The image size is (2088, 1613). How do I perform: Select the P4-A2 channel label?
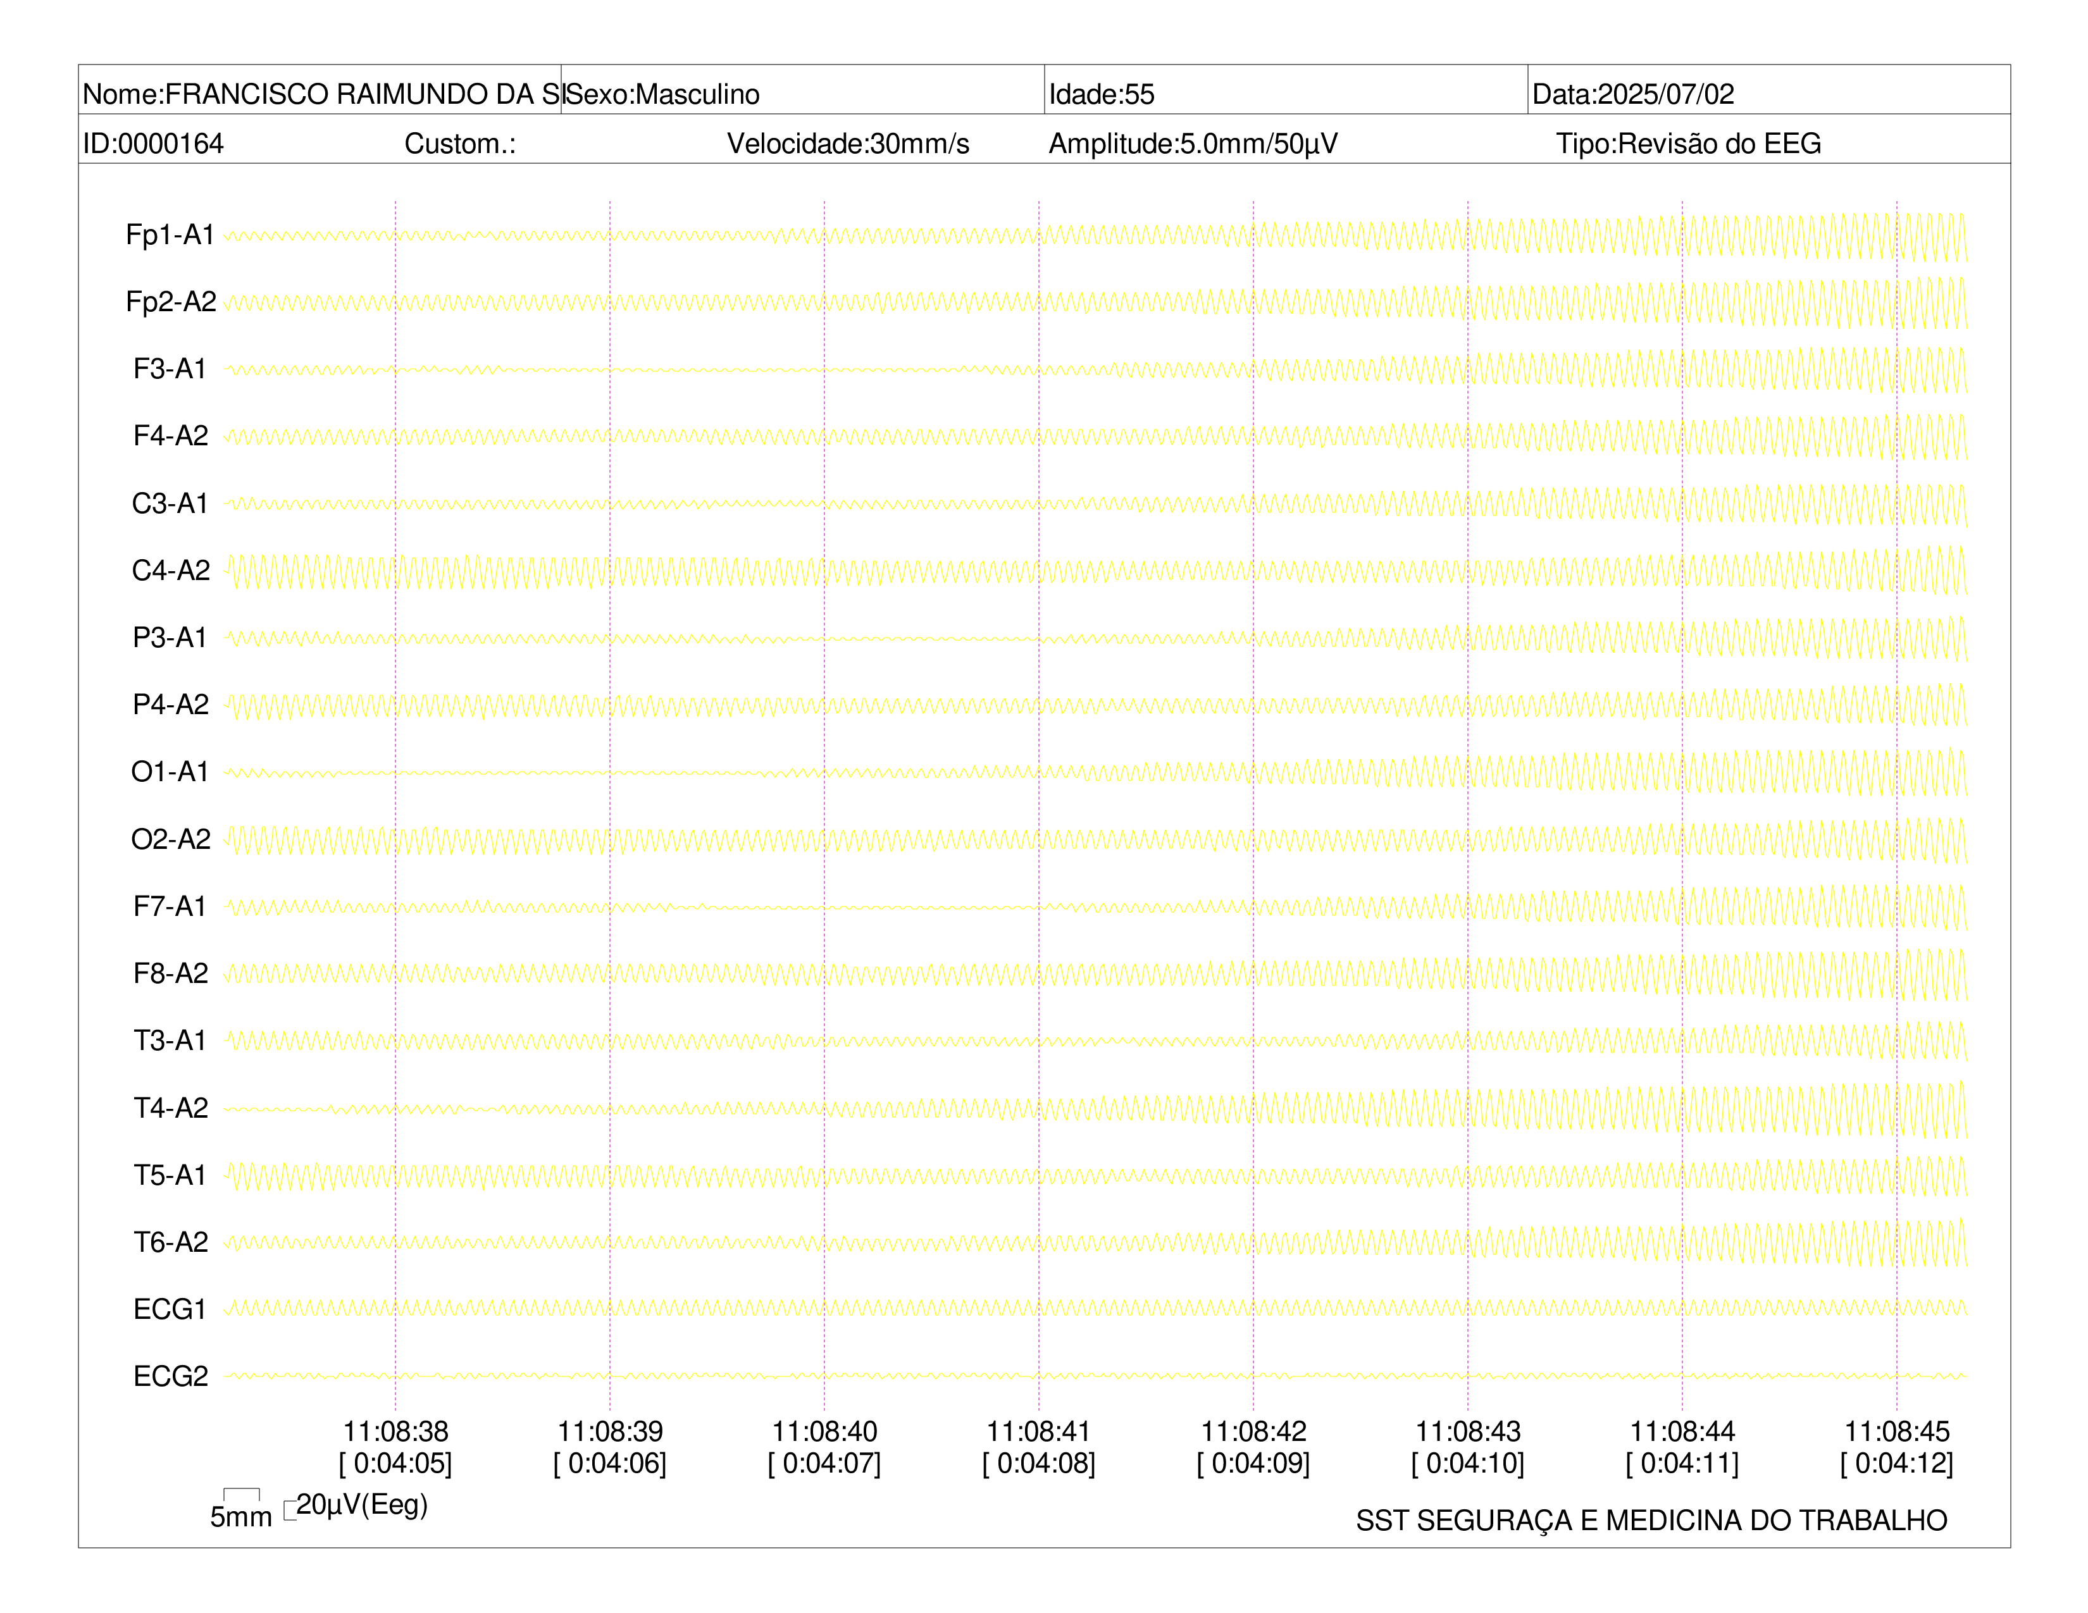[x=171, y=704]
